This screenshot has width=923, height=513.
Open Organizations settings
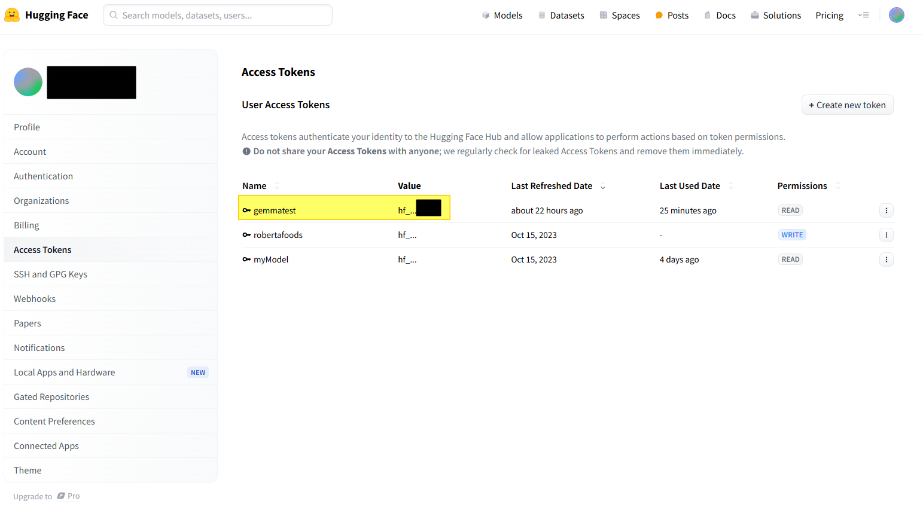tap(111, 201)
